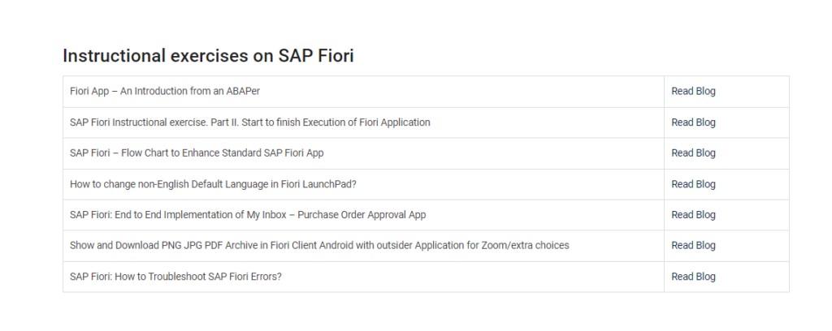Viewport: 832px width, 331px height.
Task: Click Read Blog for Instructional exercise Part II
Action: coord(693,123)
